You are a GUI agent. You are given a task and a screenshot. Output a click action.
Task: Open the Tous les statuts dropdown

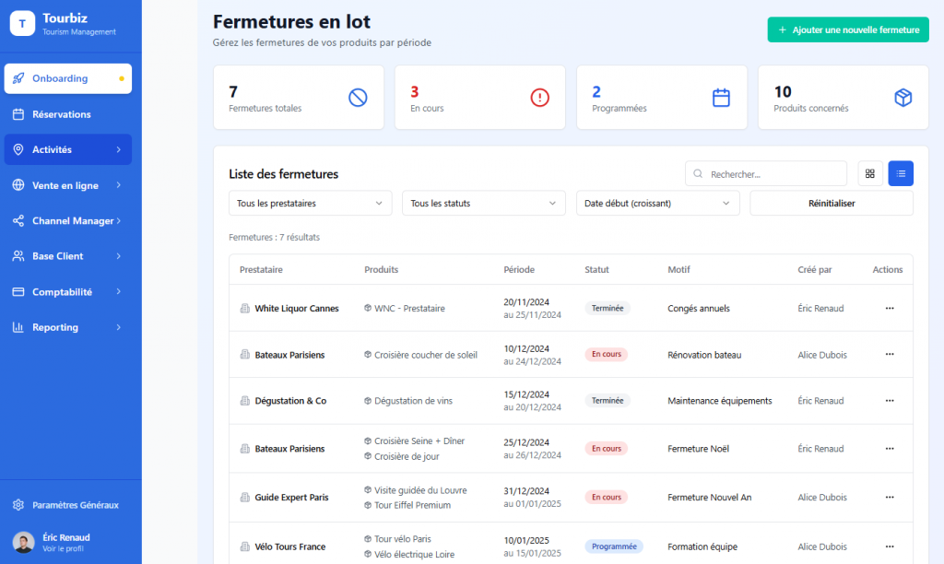coord(483,203)
